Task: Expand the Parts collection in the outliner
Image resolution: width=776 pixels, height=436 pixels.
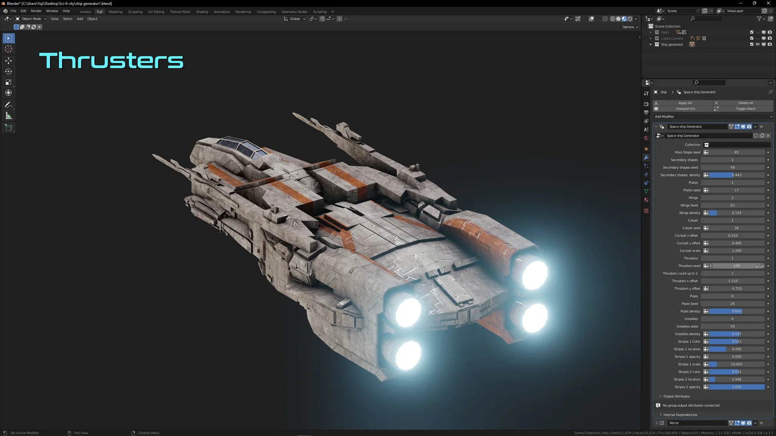Action: [x=650, y=32]
